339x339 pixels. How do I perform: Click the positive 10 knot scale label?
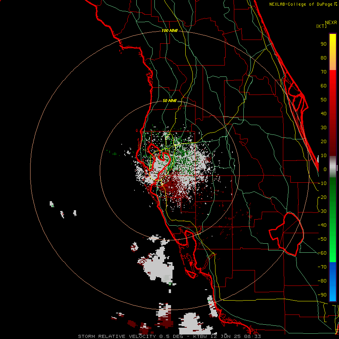pos(324,156)
